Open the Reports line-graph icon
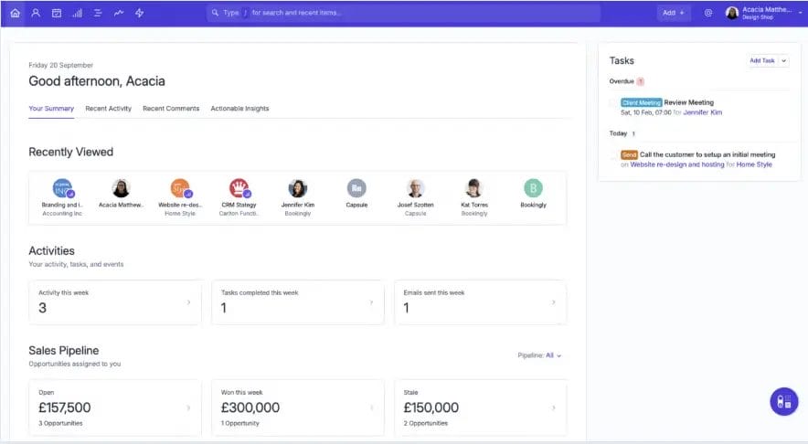Viewport: 808px width, 444px height. point(119,13)
